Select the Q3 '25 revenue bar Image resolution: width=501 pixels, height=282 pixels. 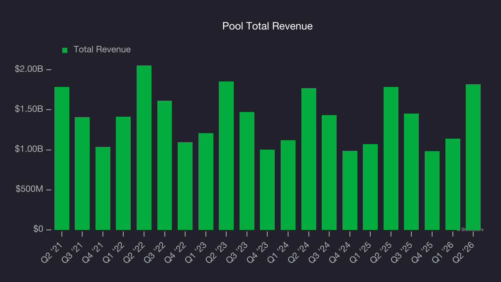[x=411, y=172]
